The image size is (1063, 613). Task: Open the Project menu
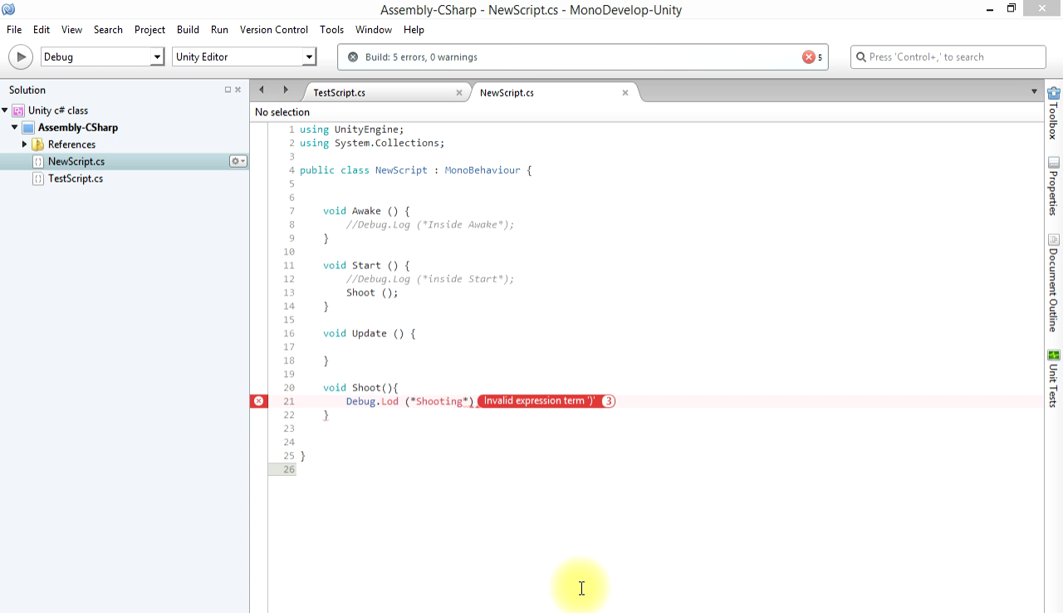pos(149,29)
